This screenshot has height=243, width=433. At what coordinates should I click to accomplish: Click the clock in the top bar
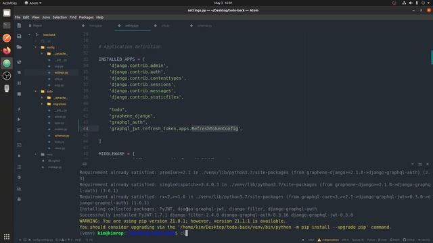click(223, 3)
